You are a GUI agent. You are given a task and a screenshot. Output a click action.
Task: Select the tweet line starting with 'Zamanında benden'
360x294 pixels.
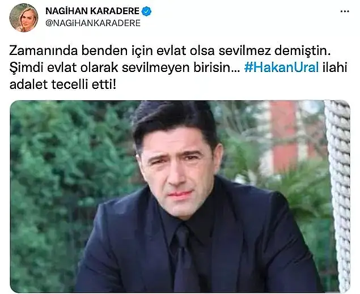point(170,51)
